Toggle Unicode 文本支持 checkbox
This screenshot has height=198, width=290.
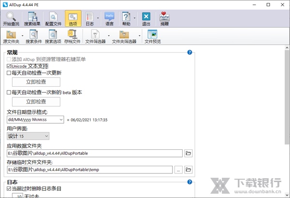(x=9, y=66)
